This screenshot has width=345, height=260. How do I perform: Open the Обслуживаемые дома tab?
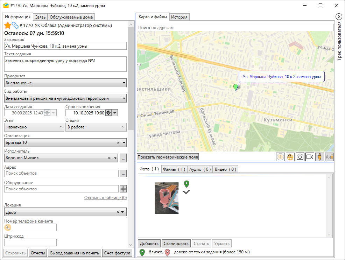[71, 17]
